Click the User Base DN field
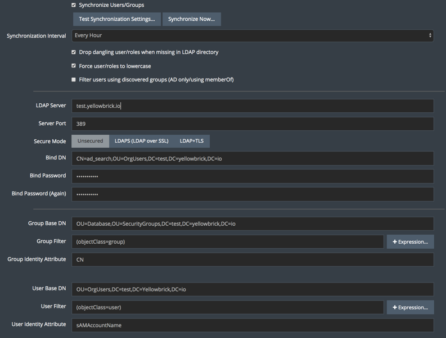446x338 pixels. 253,289
